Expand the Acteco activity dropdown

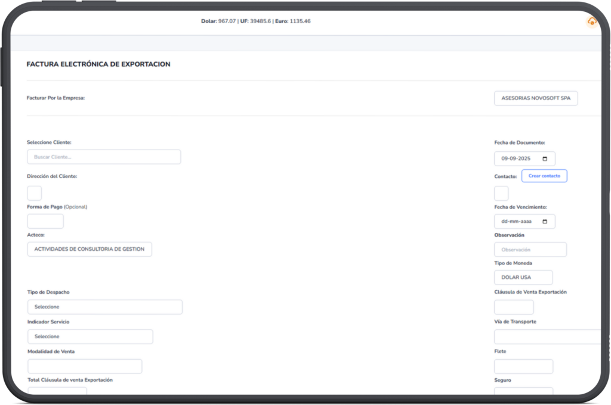[90, 249]
